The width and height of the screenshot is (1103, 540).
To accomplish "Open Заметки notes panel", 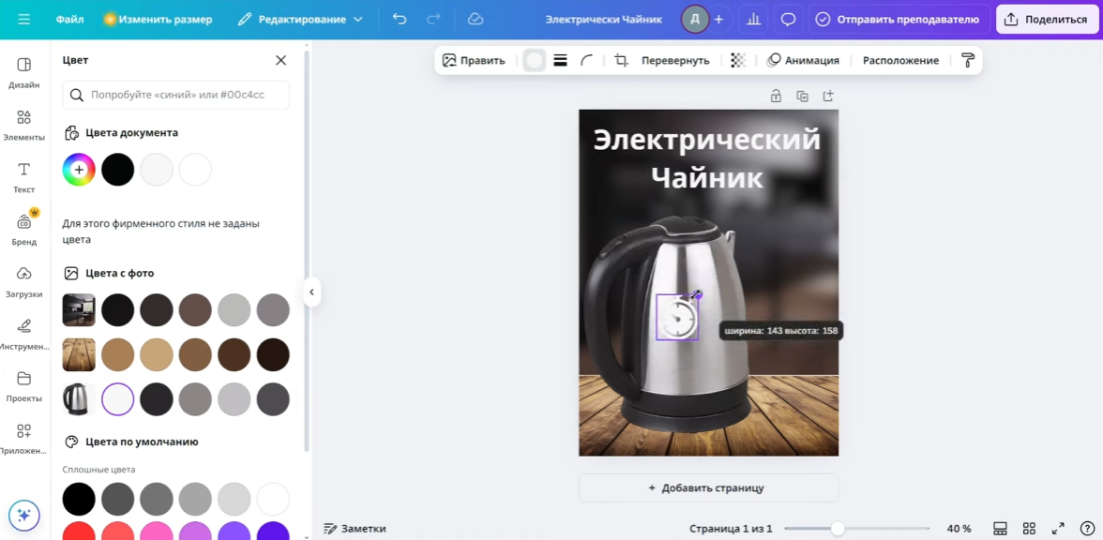I will pos(355,528).
